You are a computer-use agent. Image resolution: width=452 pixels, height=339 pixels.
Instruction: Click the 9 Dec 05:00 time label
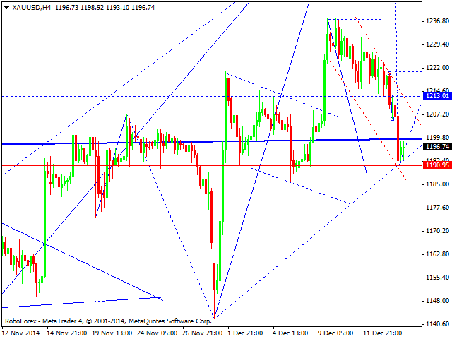(336, 333)
